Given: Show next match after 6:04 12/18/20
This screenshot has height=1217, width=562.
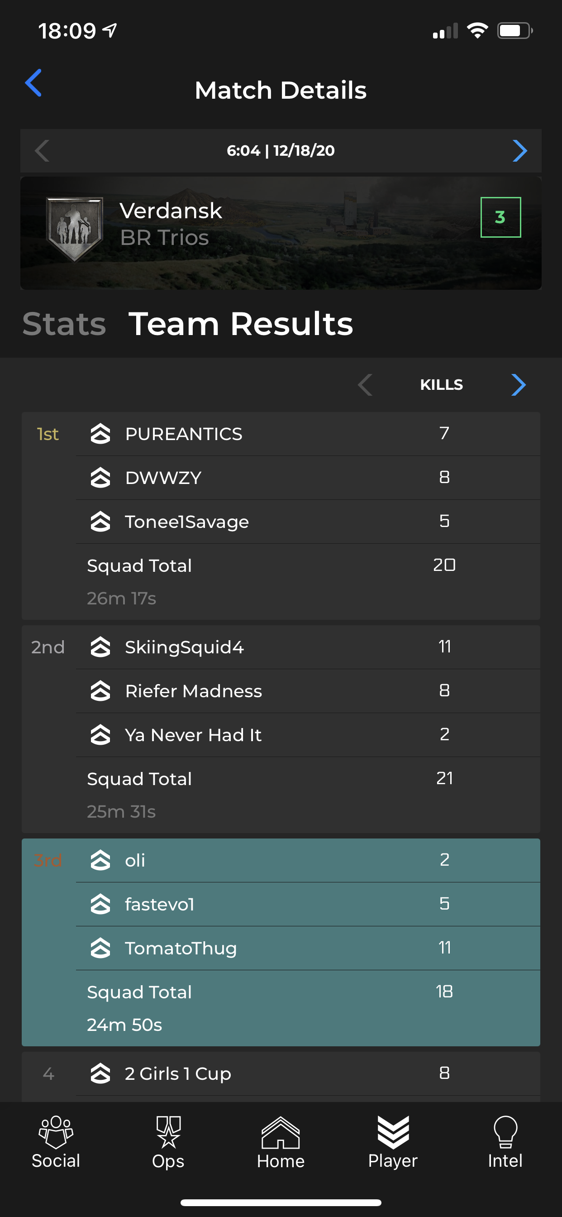Looking at the screenshot, I should (519, 151).
